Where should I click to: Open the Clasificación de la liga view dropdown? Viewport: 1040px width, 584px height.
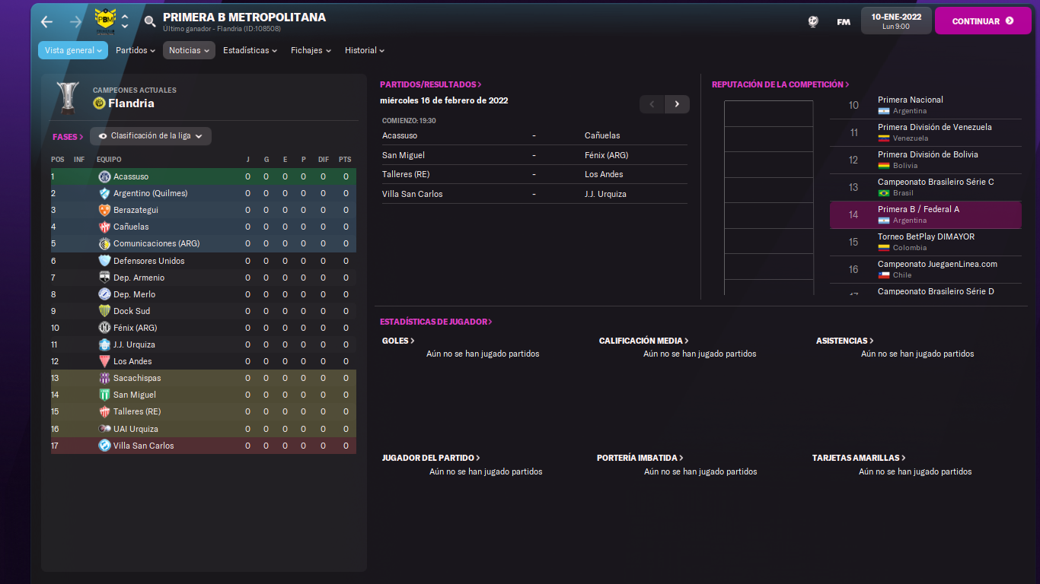[151, 136]
